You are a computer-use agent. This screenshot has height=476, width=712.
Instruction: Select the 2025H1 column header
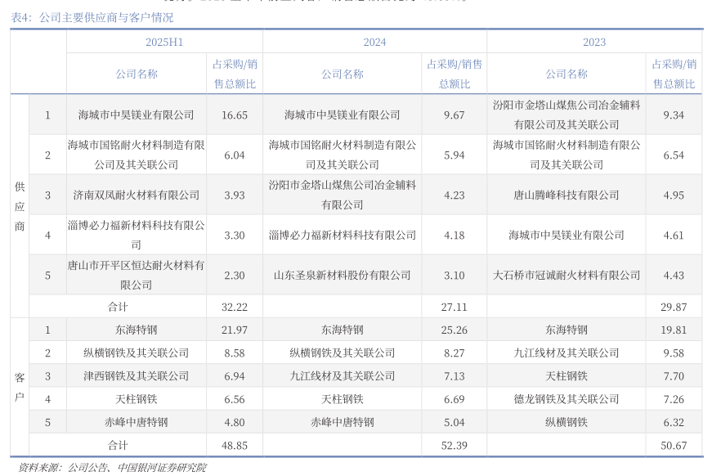[163, 42]
